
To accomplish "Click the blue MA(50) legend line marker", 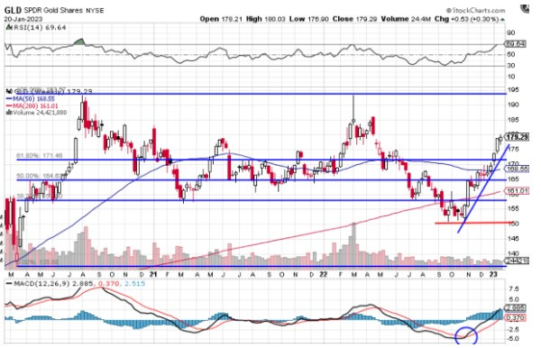I will (9, 99).
